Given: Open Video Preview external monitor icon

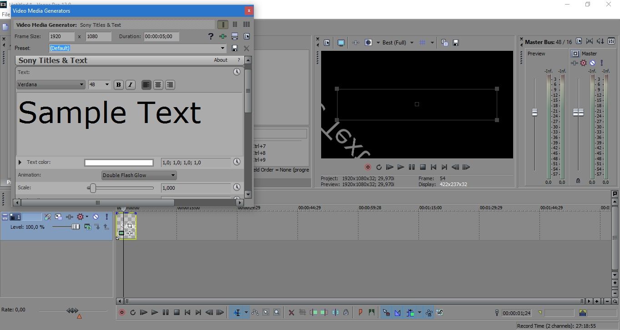Looking at the screenshot, I should (x=341, y=43).
